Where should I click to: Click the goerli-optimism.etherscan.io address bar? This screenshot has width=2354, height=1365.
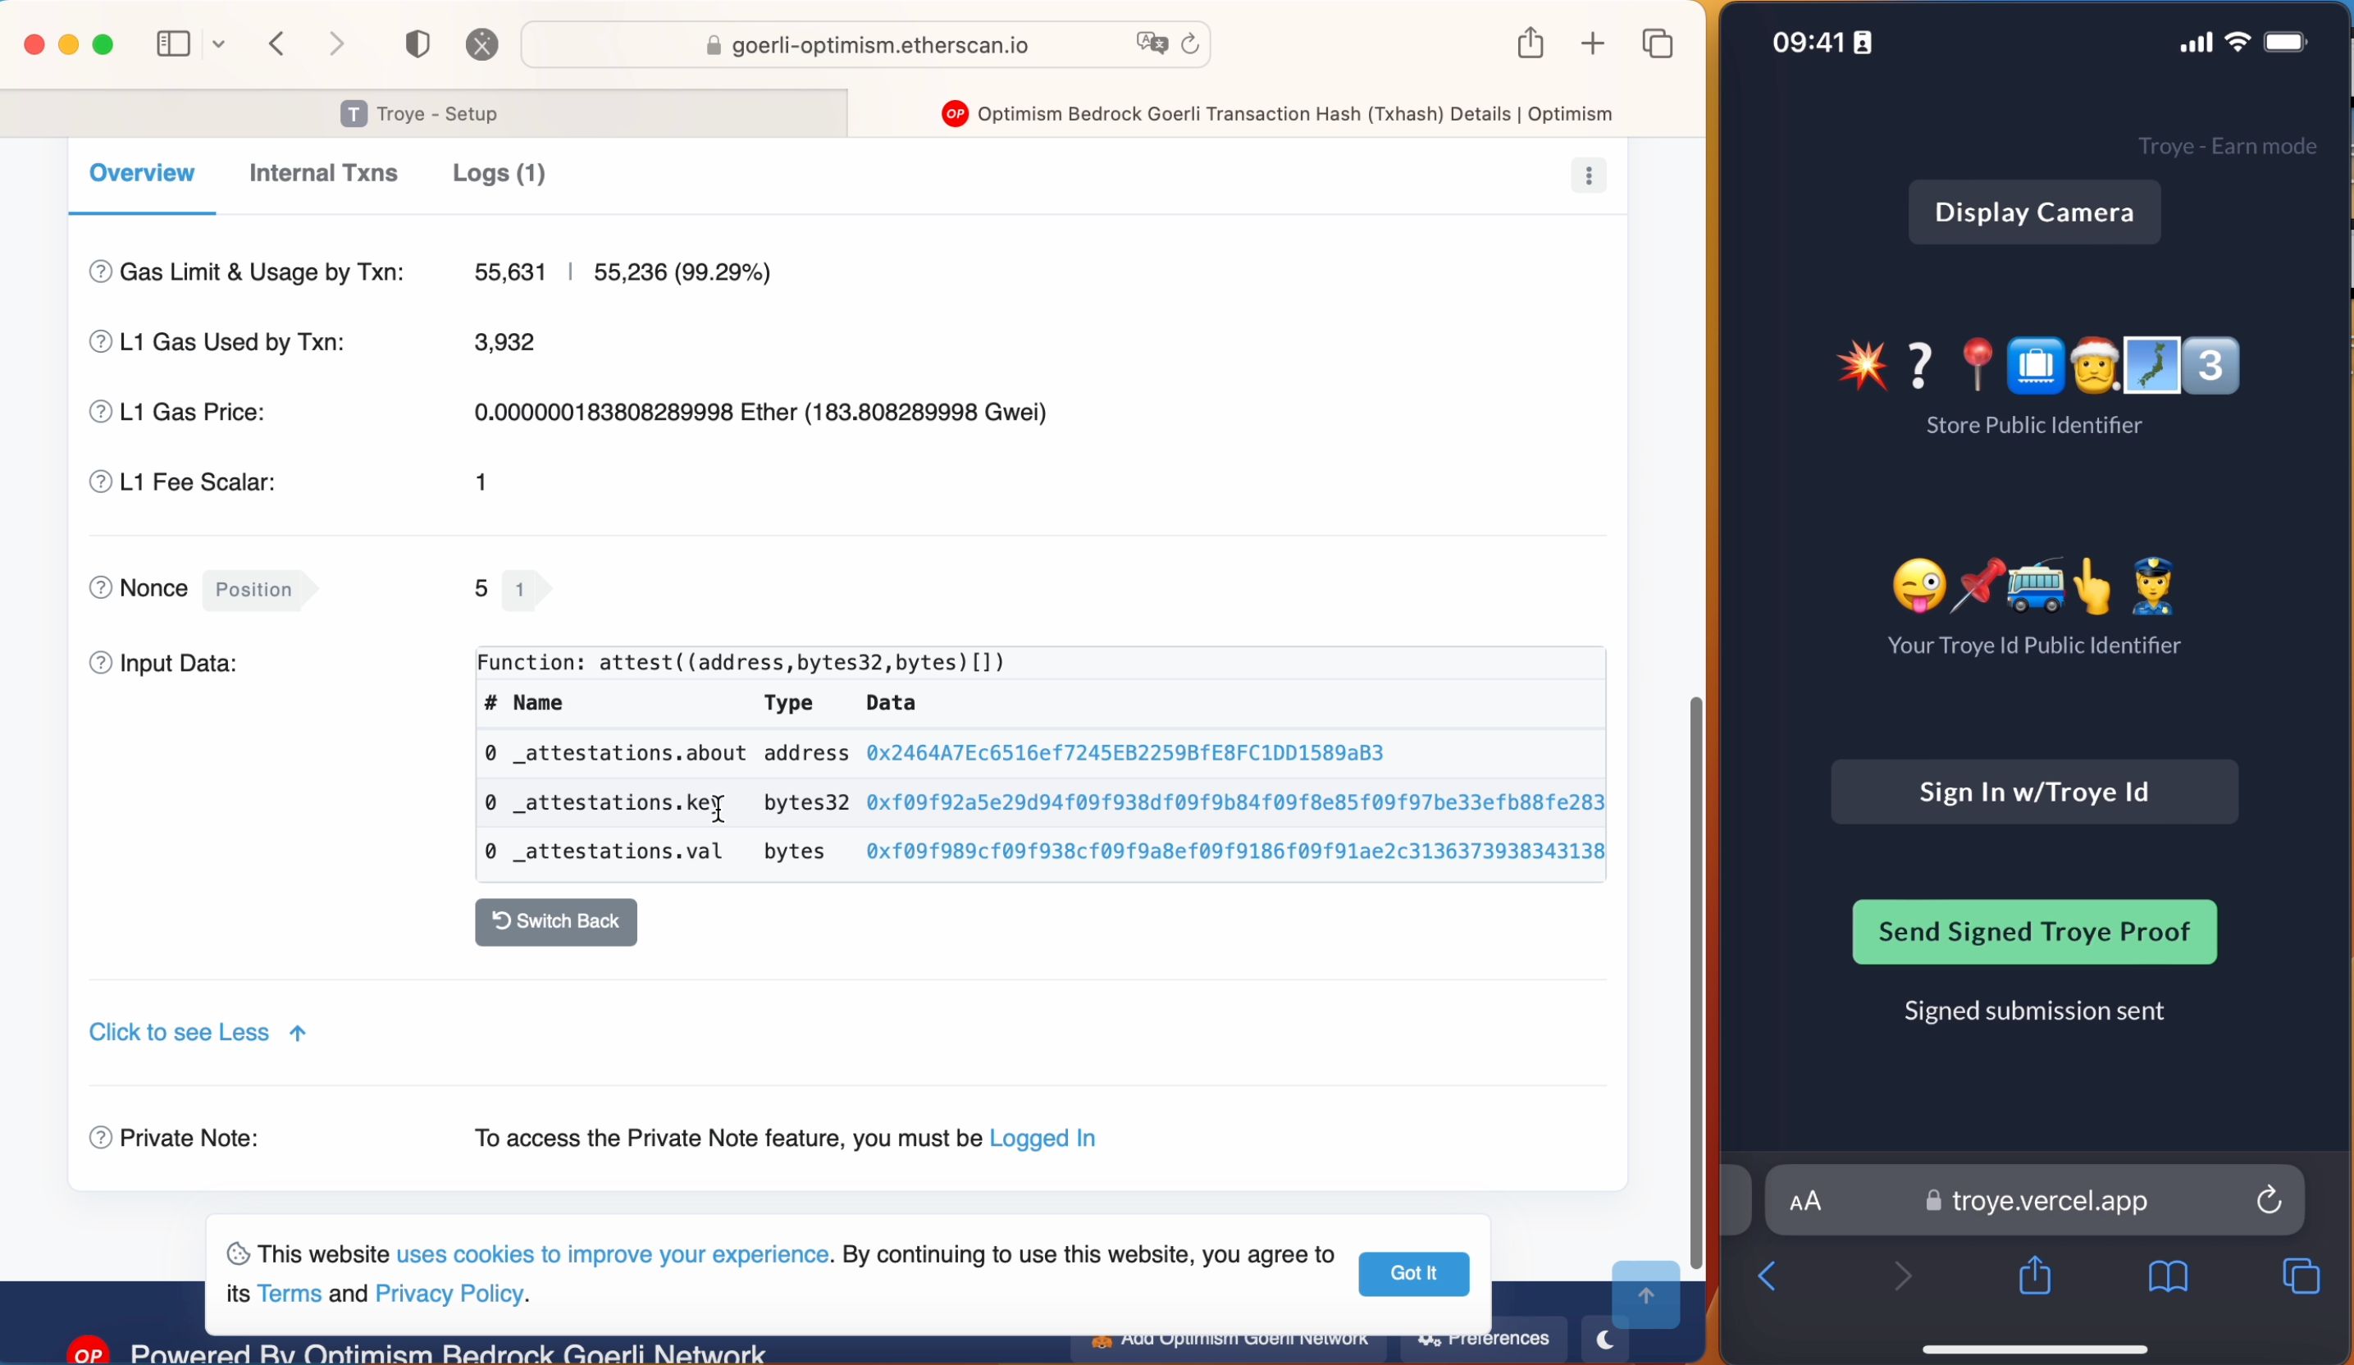coord(866,45)
